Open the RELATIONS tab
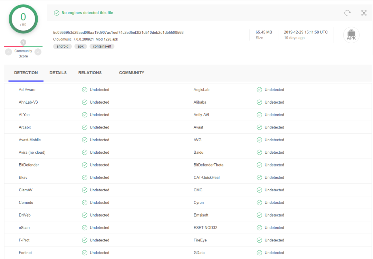The height and width of the screenshot is (259, 373). 90,73
